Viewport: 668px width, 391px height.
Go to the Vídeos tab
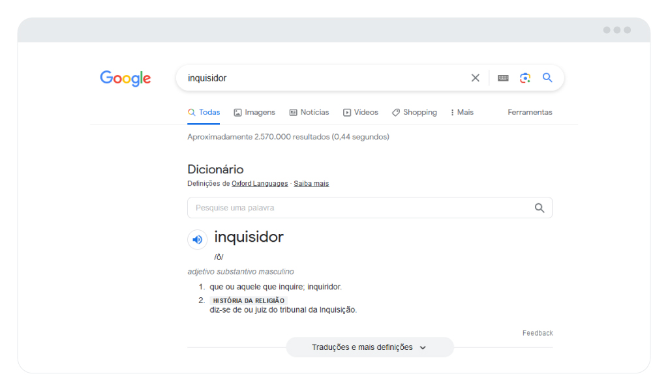click(x=360, y=112)
